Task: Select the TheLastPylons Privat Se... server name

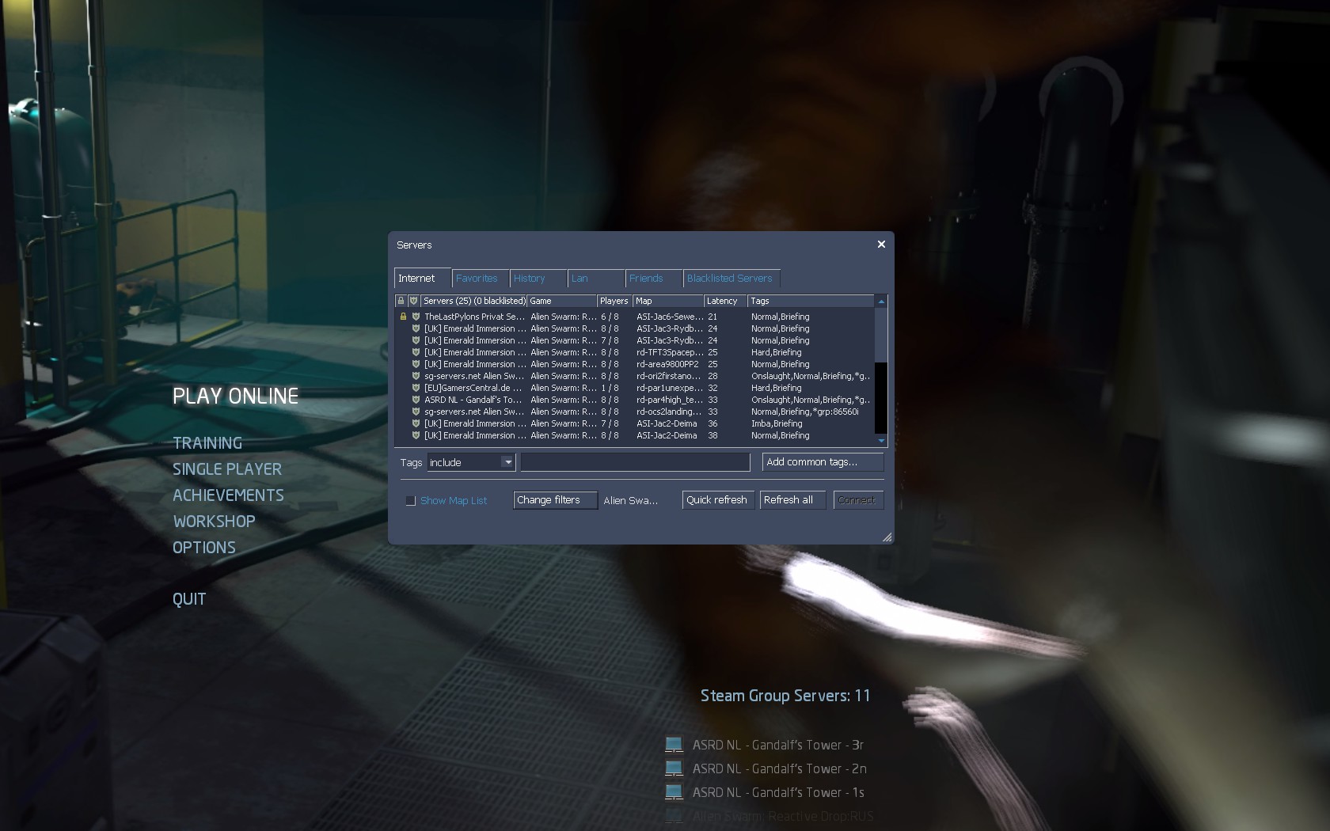Action: (474, 317)
